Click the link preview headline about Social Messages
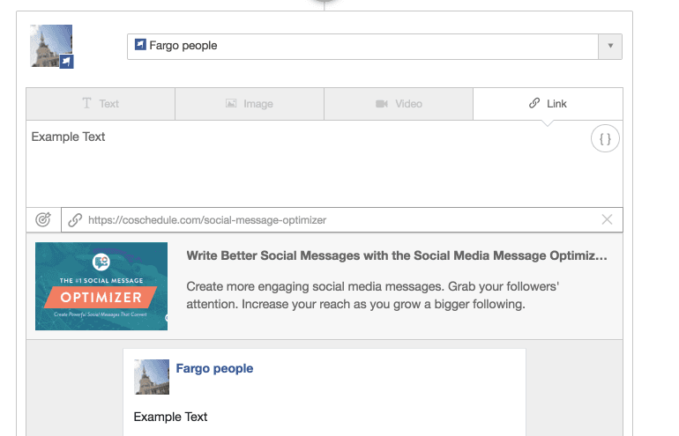Screen dimensions: 679x436 point(397,255)
